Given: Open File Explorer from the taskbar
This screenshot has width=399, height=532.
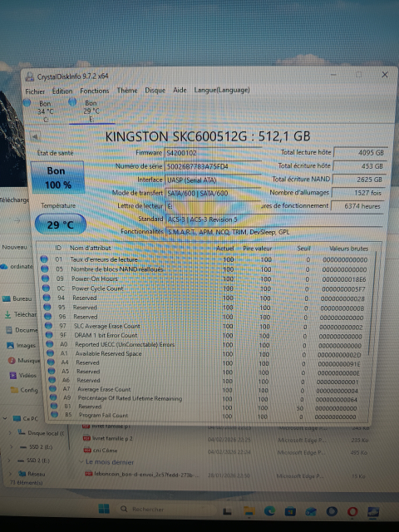Looking at the screenshot, I should pyautogui.click(x=249, y=511).
